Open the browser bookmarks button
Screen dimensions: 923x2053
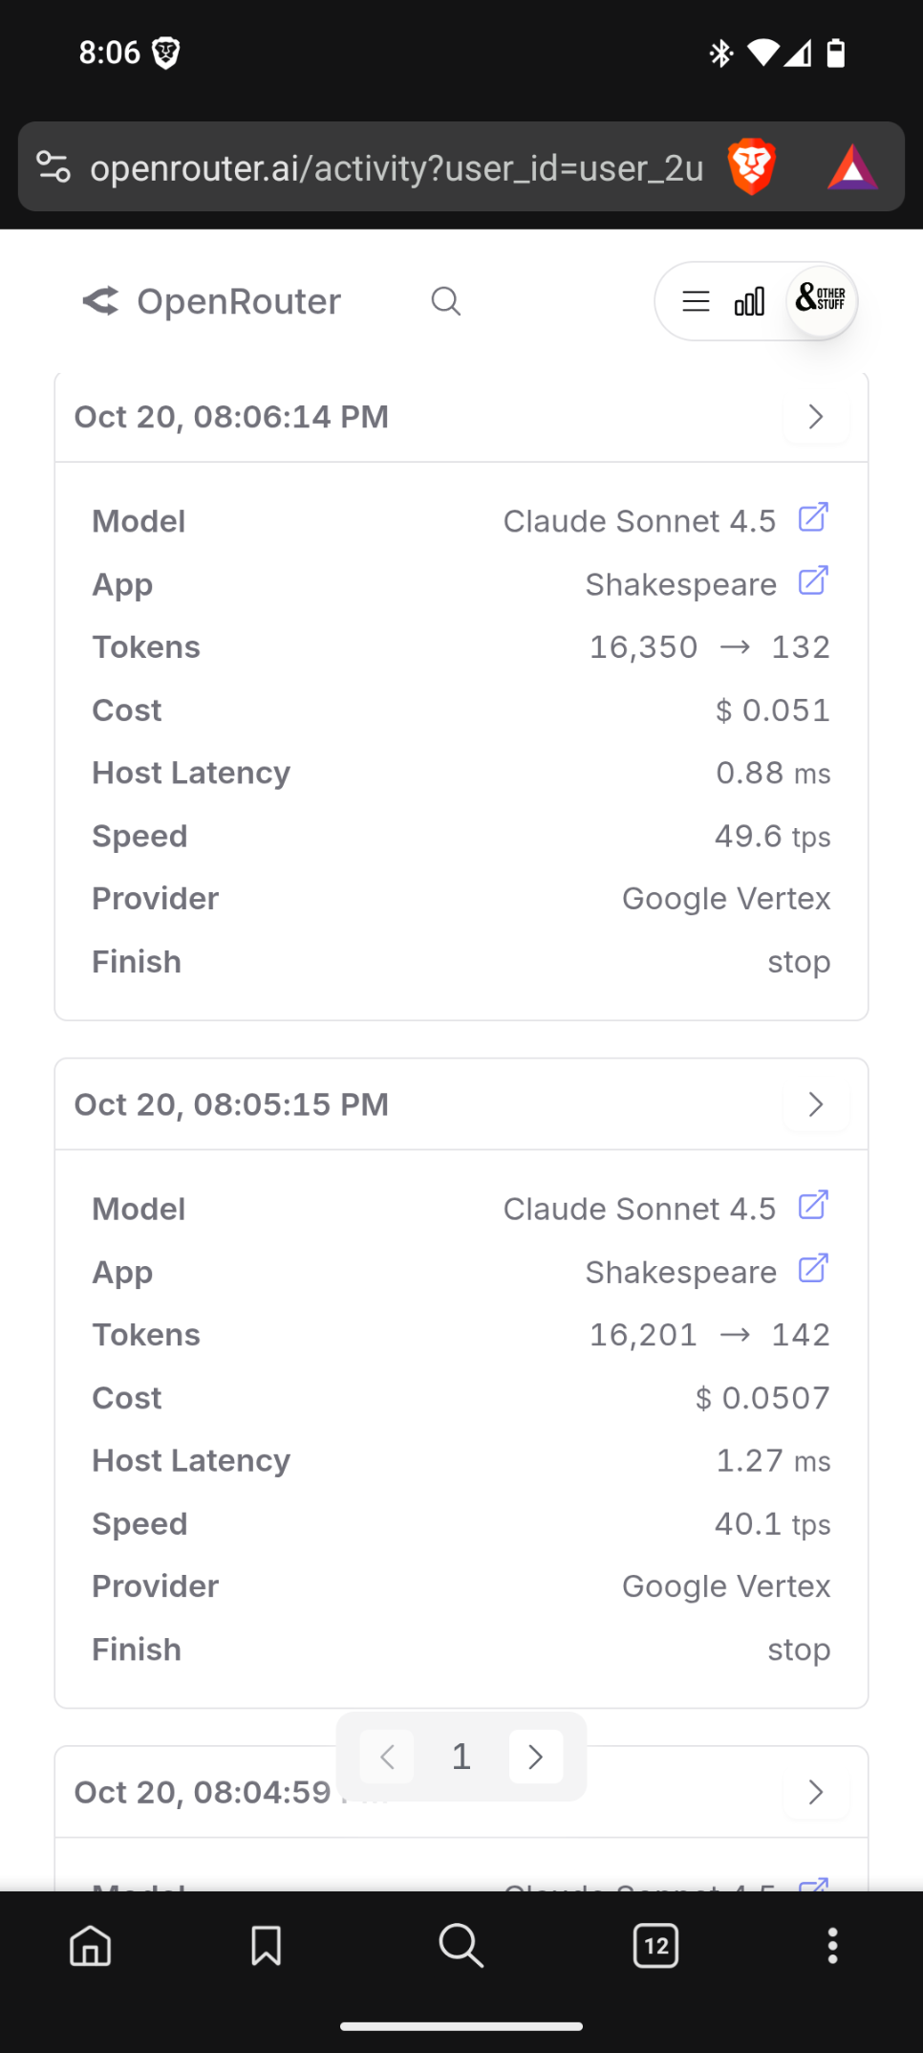click(x=266, y=1946)
